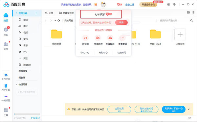Image resolution: width=197 pixels, height=122 pixels.
Task: Open the 传输 transfer icon in sidebar
Action: click(6, 30)
